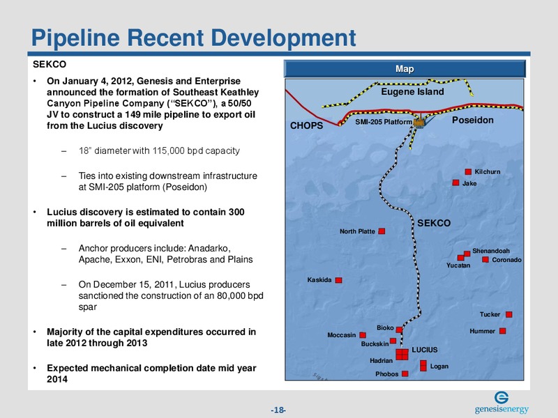This screenshot has width=558, height=418.
Task: Click the "On January 4, 2012" bullet text
Action: point(153,103)
